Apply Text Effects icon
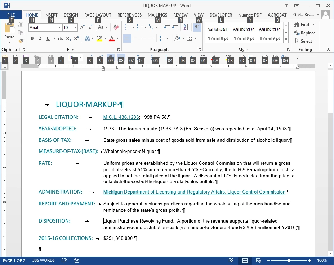The image size is (334, 265). [x=87, y=38]
